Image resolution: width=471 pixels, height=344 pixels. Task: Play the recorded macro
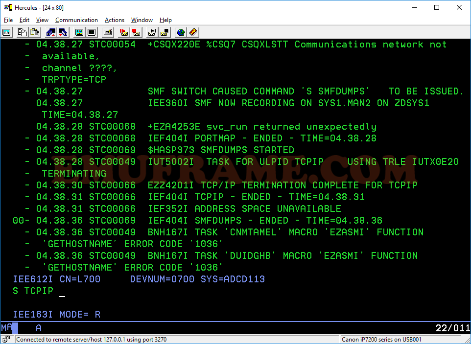click(x=153, y=32)
